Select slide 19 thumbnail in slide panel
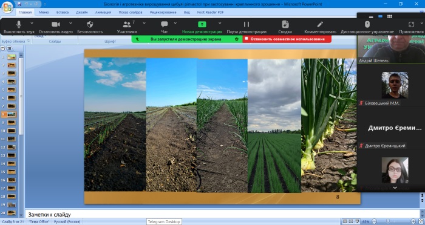Image resolution: width=425 pixels, height=225 pixels. coord(12,205)
